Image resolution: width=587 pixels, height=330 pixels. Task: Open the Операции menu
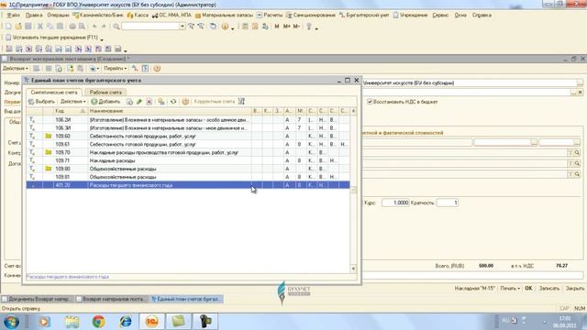click(x=58, y=15)
